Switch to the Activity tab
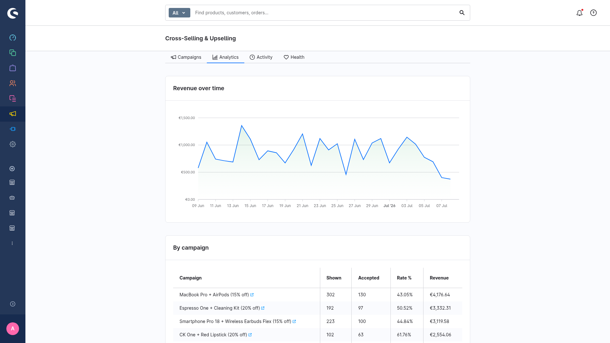This screenshot has height=343, width=610. point(261,57)
